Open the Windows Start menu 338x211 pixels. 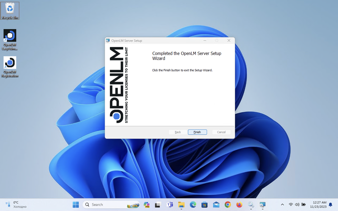click(x=76, y=205)
